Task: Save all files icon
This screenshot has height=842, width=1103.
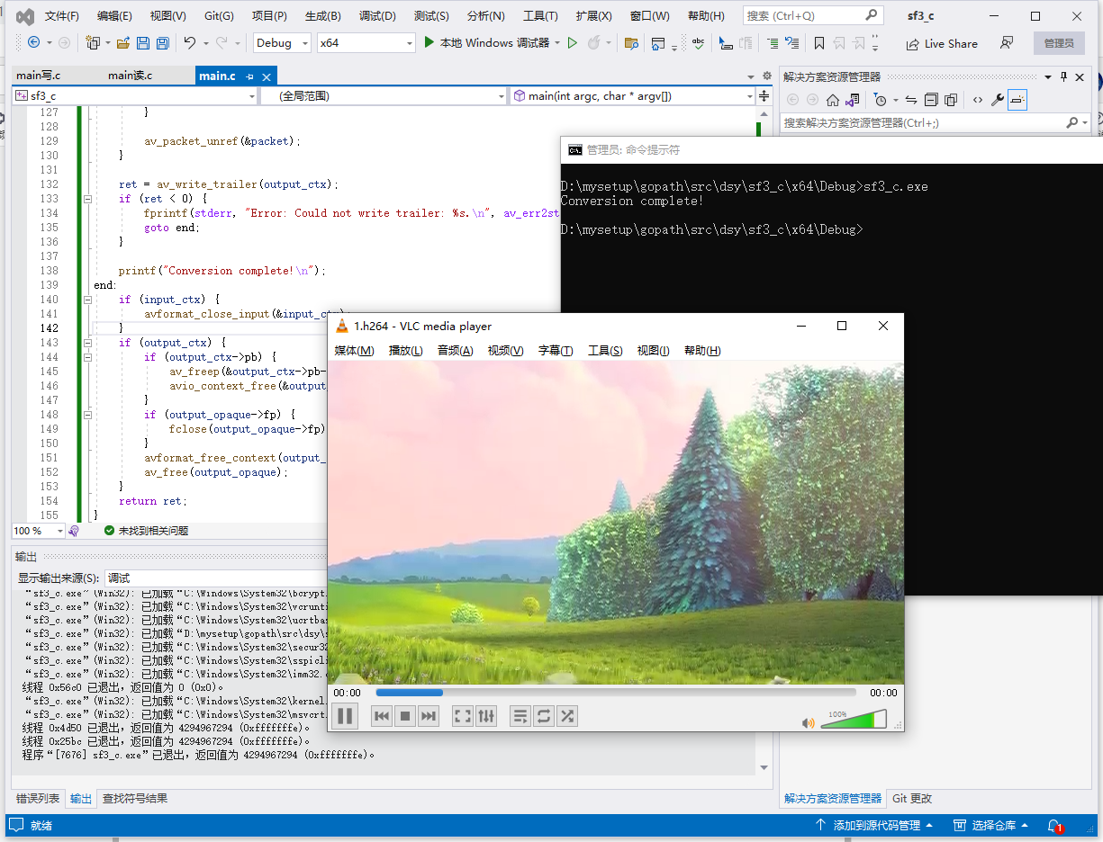Action: click(163, 42)
